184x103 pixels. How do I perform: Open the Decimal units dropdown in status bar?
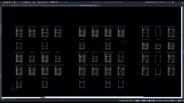[168, 101]
